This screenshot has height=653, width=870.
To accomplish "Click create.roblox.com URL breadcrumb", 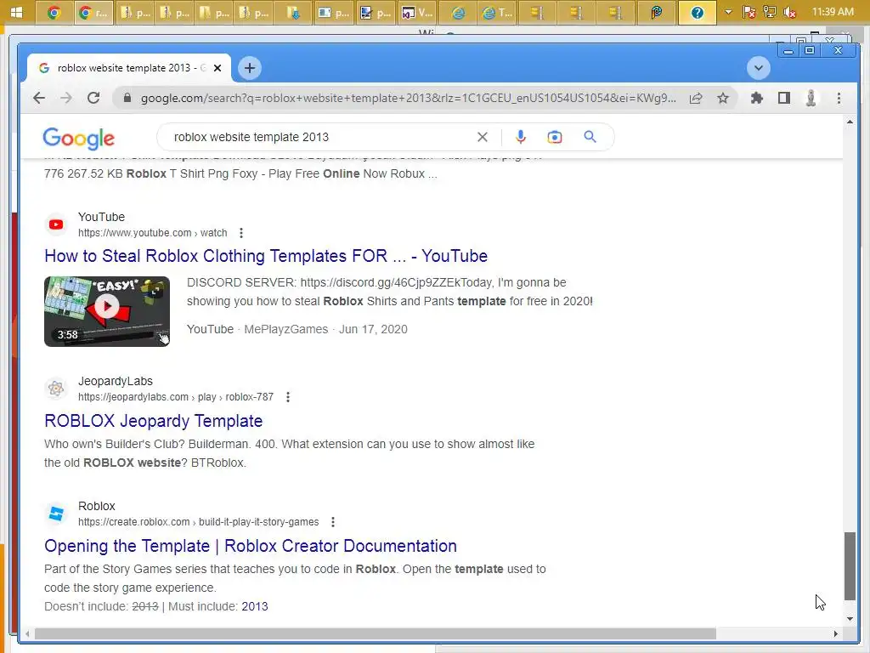I will coord(199,522).
